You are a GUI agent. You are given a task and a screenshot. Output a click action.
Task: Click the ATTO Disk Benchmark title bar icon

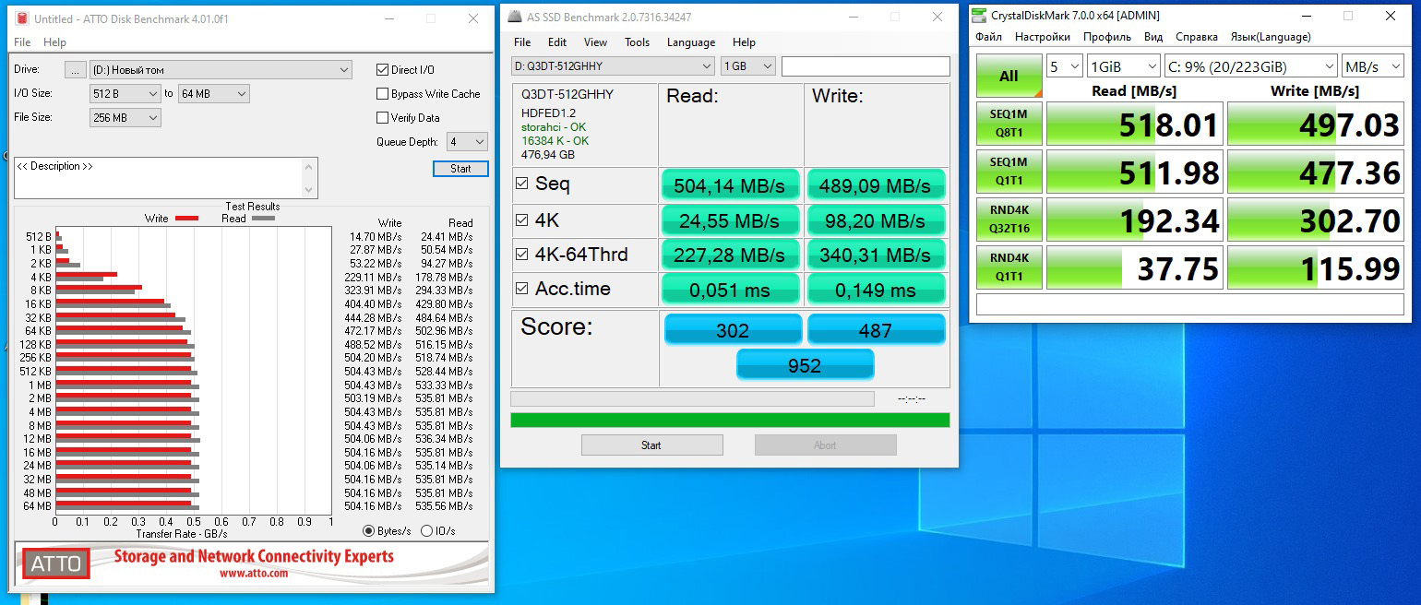[22, 18]
